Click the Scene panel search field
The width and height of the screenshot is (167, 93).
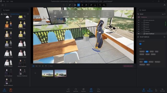(x=152, y=10)
